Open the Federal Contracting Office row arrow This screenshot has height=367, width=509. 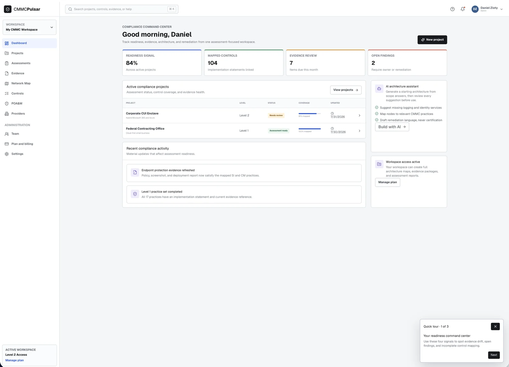(359, 131)
